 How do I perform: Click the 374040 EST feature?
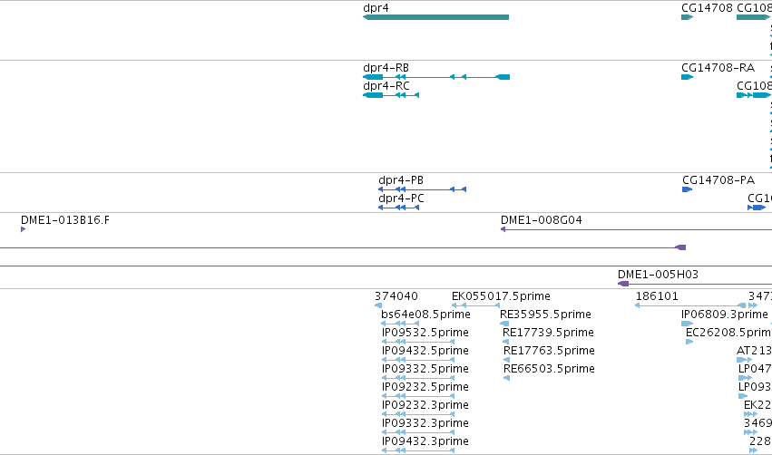[378, 305]
